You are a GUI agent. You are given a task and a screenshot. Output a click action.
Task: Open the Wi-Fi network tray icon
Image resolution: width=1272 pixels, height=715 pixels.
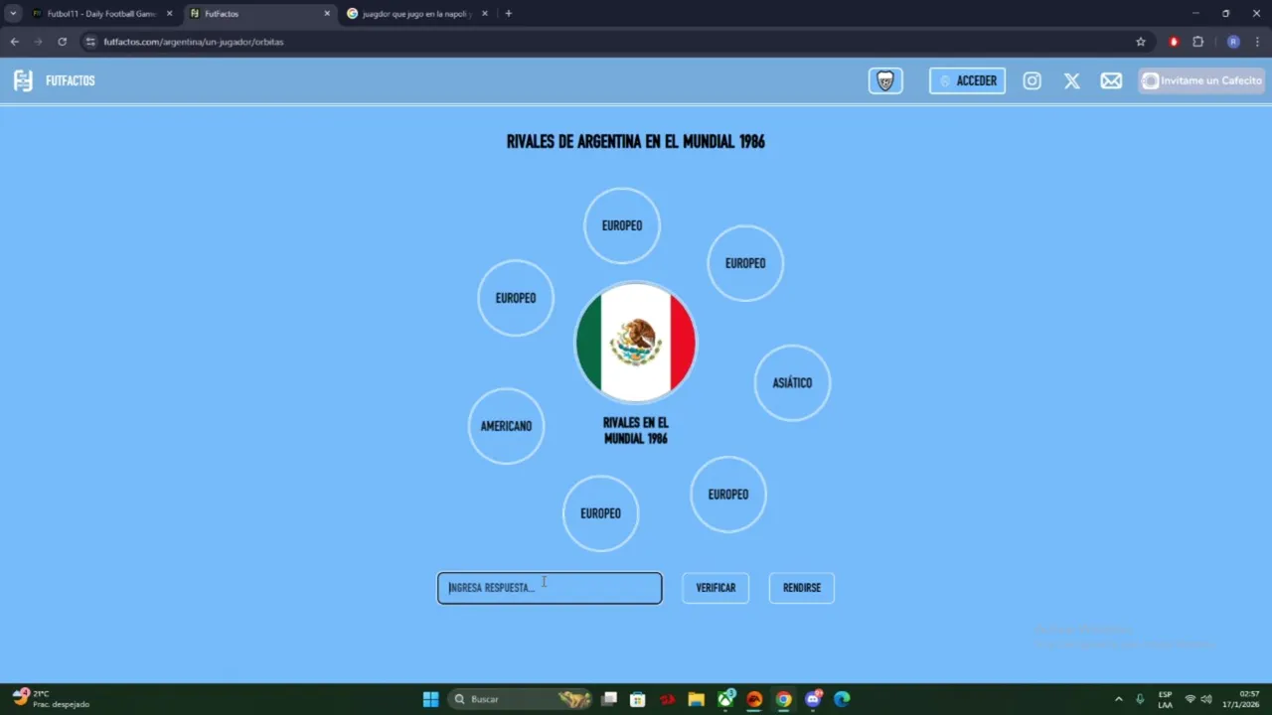(x=1191, y=699)
